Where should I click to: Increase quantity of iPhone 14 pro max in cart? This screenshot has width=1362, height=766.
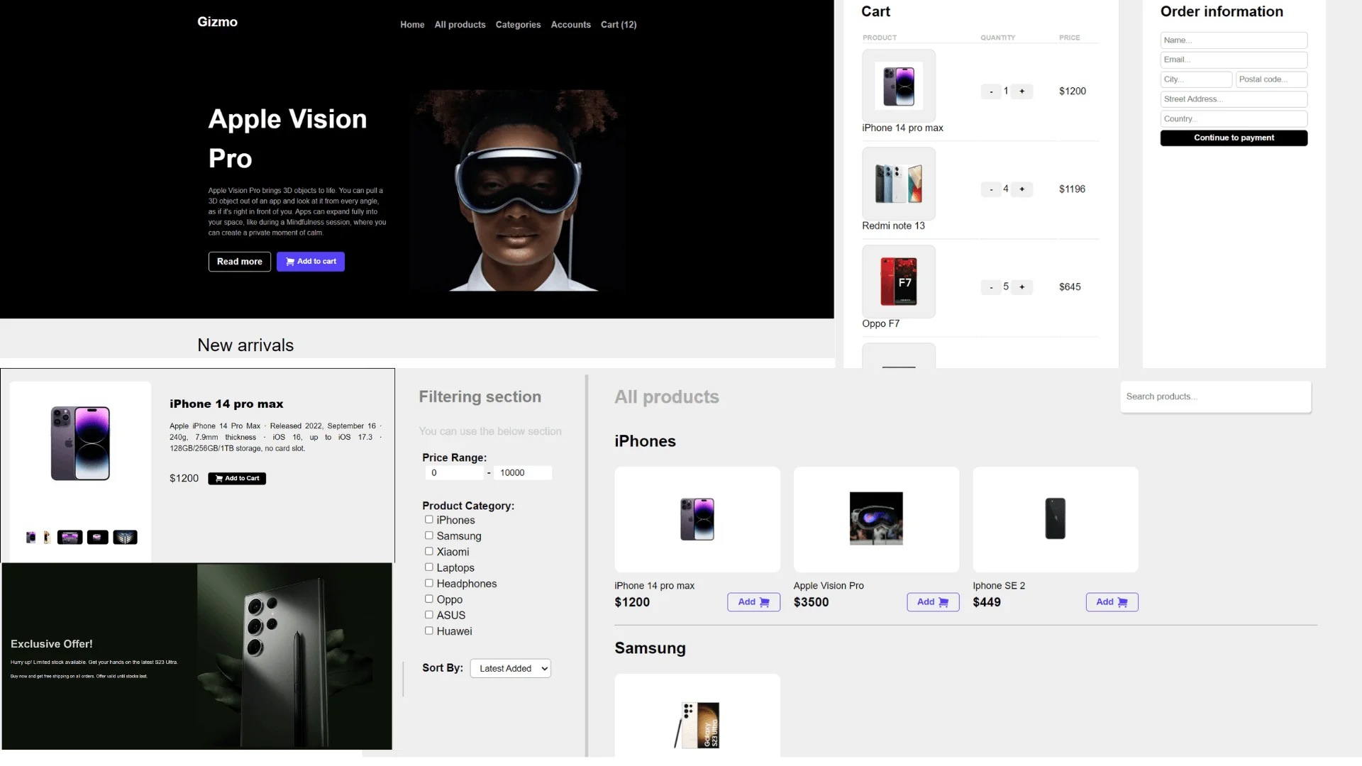click(x=1021, y=91)
